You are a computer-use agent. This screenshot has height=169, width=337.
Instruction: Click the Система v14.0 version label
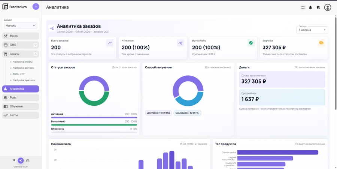[x=21, y=167]
